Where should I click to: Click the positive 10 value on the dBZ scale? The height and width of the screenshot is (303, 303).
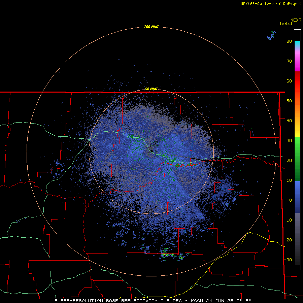[x=289, y=180]
